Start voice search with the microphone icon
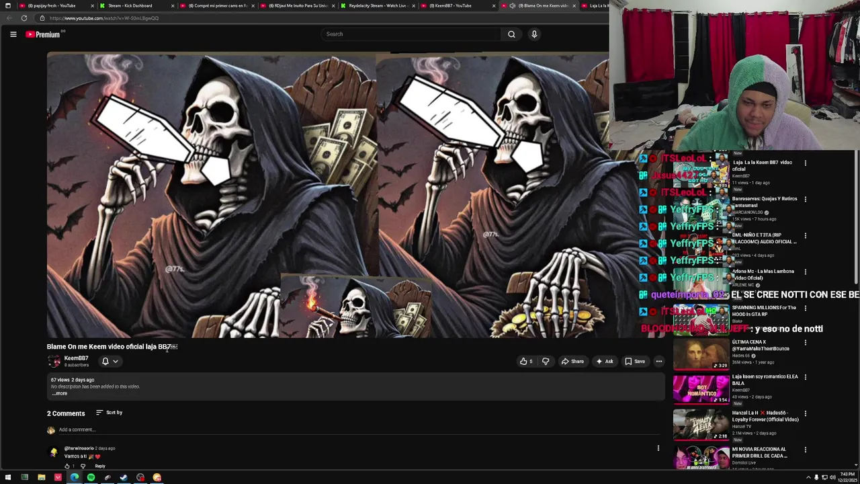The image size is (860, 484). click(534, 34)
